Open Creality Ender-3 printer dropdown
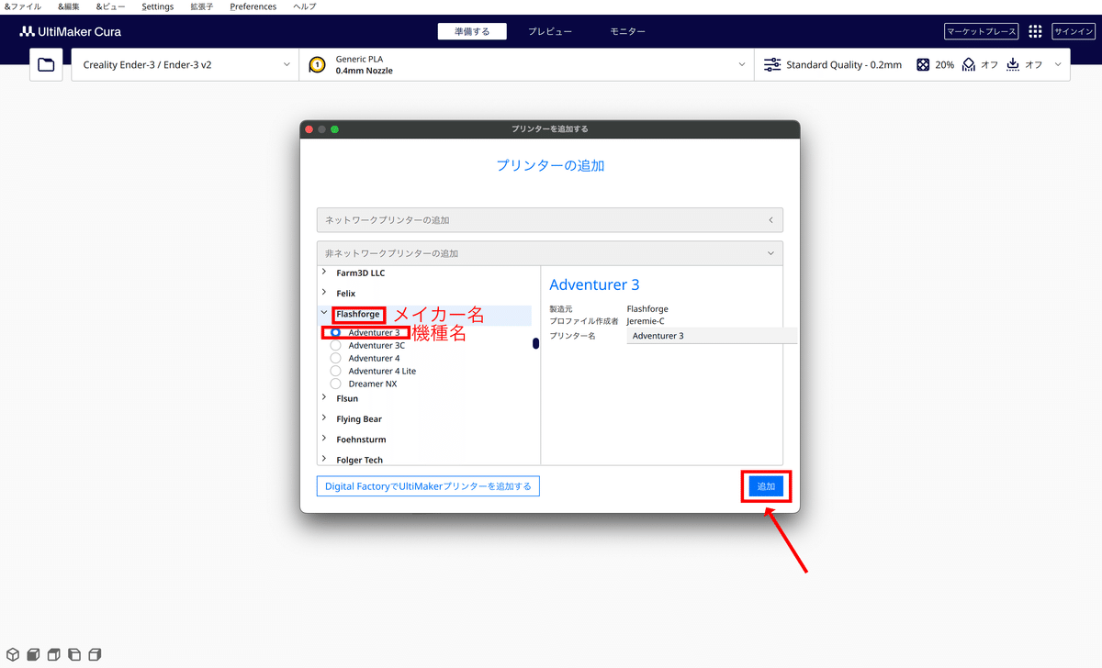The image size is (1102, 668). pos(186,65)
